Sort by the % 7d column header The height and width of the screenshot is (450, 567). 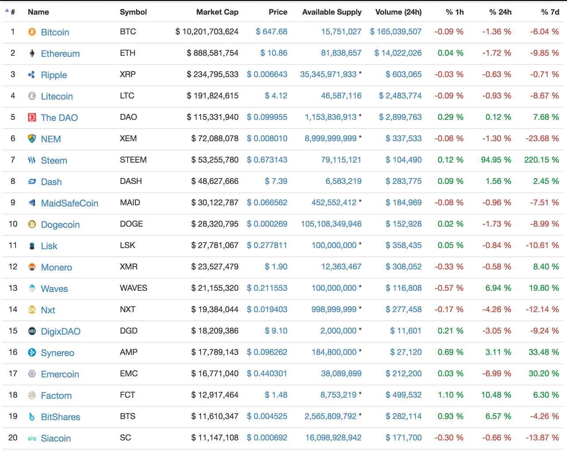point(550,12)
